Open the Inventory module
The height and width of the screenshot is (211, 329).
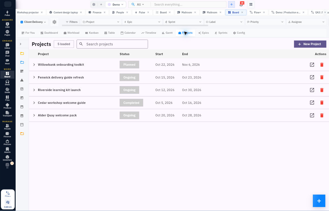point(7,158)
